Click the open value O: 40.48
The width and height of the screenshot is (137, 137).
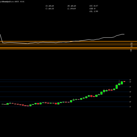[50, 6]
